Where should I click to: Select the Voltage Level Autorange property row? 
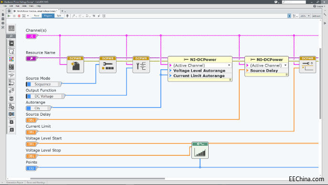point(200,71)
